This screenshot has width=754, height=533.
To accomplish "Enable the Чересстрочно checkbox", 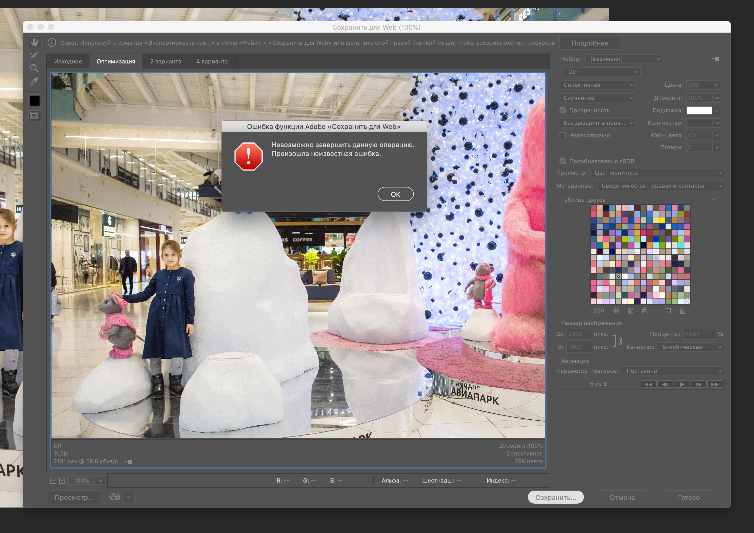I will pos(563,135).
